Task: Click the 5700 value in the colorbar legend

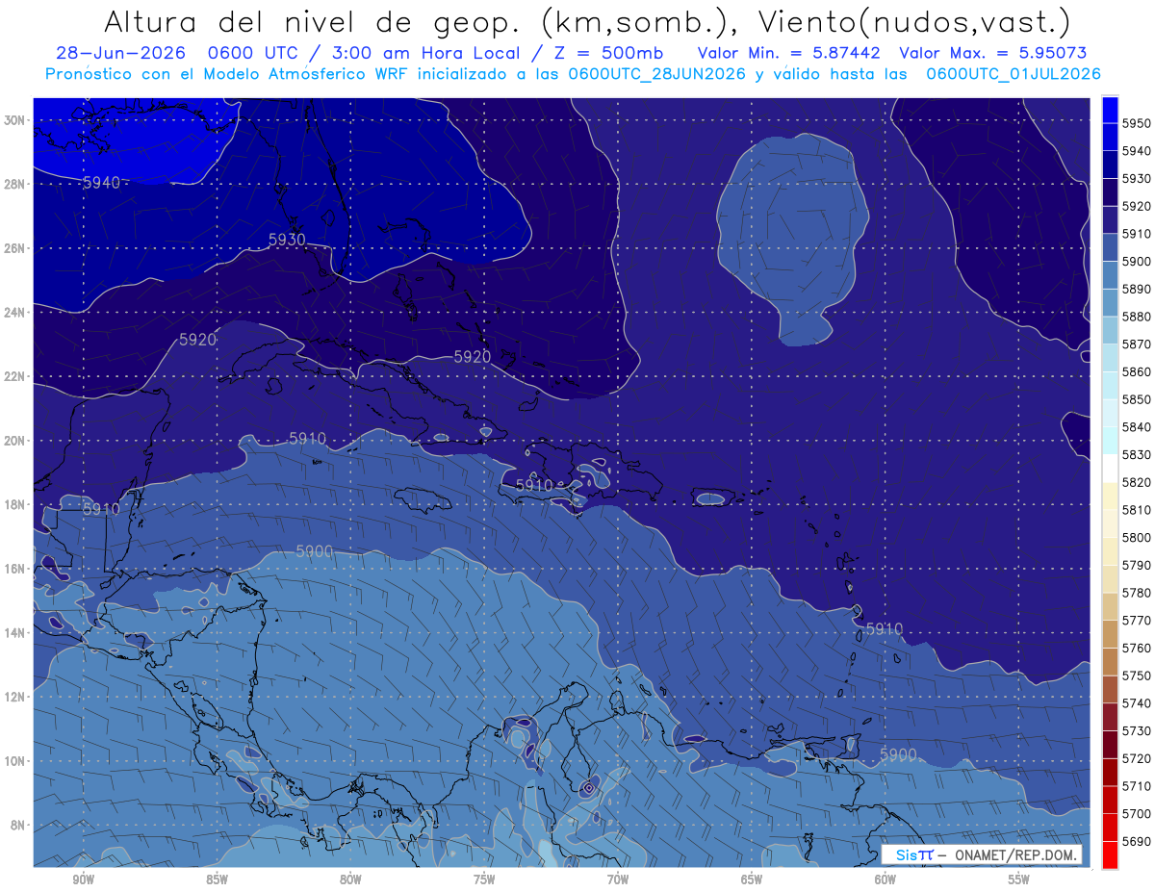Action: pos(1136,813)
